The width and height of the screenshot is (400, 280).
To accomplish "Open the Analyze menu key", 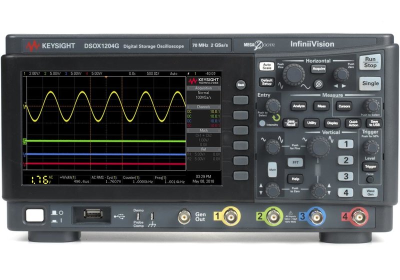I will coord(298,106).
